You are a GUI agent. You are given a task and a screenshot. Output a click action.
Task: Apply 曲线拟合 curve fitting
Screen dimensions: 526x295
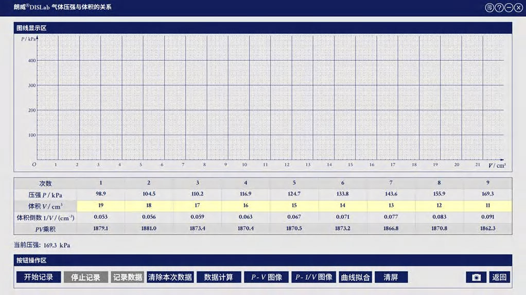coord(355,277)
